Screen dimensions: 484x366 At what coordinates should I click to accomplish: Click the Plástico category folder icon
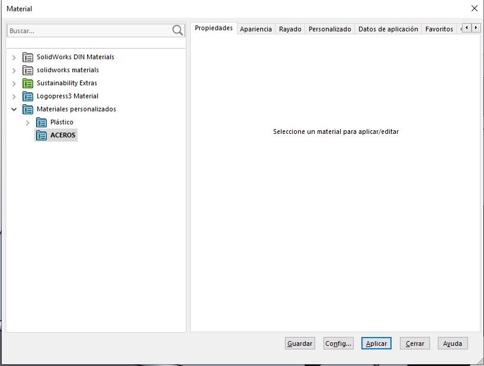tap(41, 123)
